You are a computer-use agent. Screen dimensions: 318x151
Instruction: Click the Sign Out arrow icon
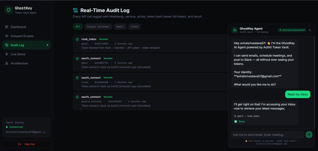[x=20, y=144]
